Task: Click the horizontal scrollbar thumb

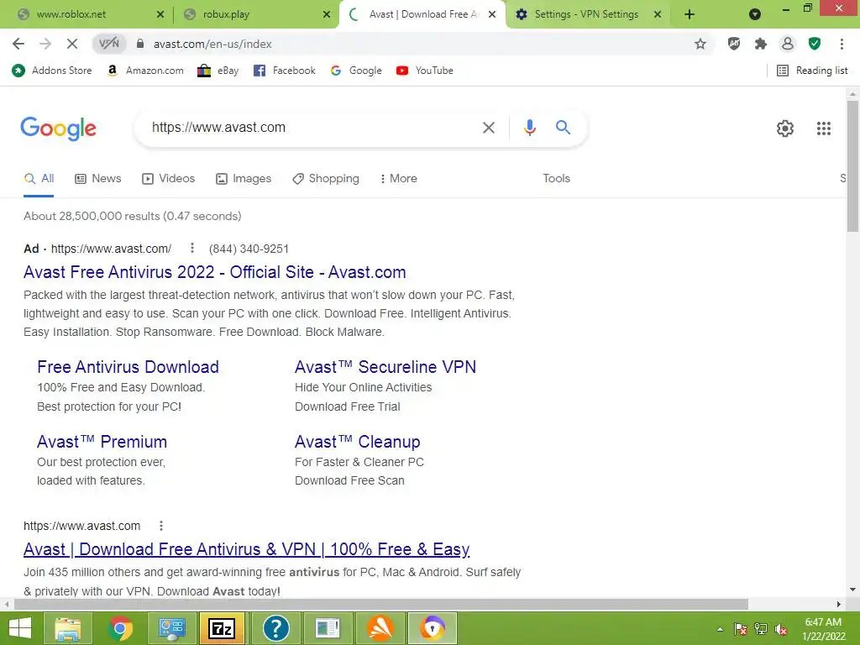Action: click(x=381, y=604)
